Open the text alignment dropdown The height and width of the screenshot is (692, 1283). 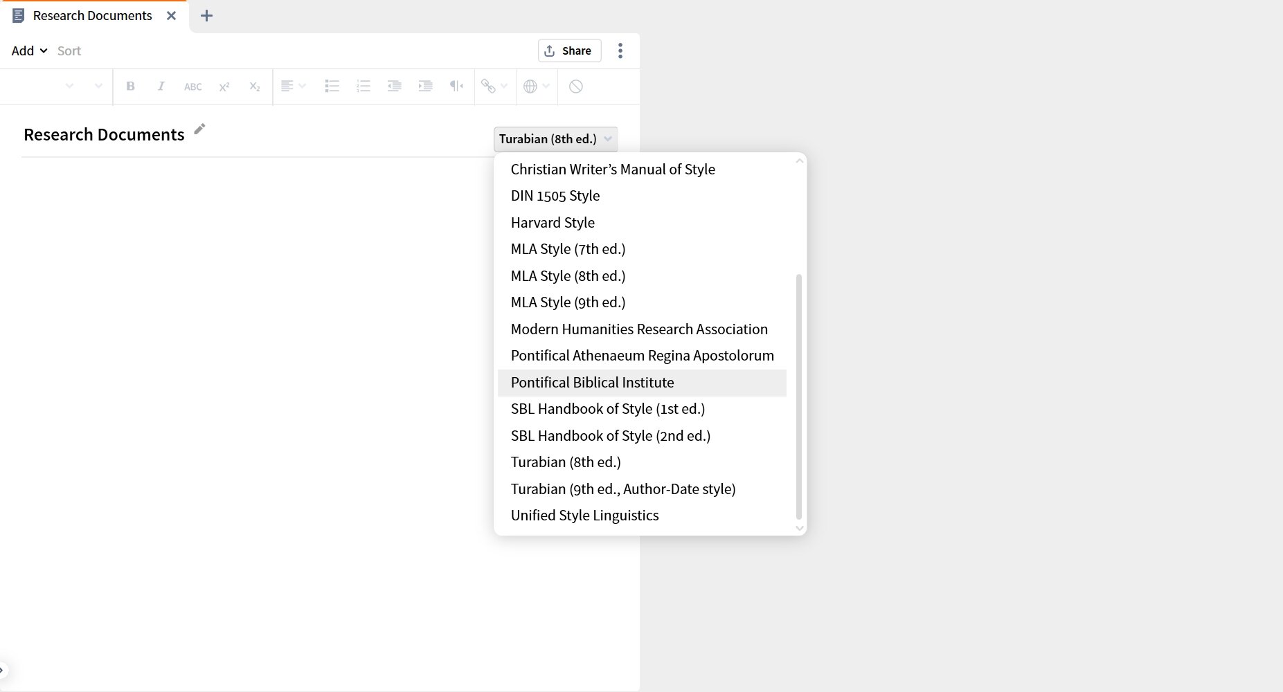[x=293, y=86]
